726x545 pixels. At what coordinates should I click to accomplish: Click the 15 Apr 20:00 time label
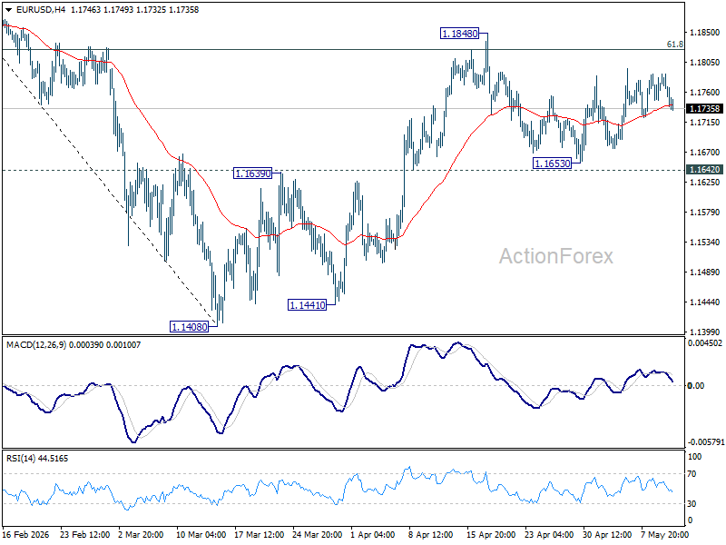click(491, 534)
